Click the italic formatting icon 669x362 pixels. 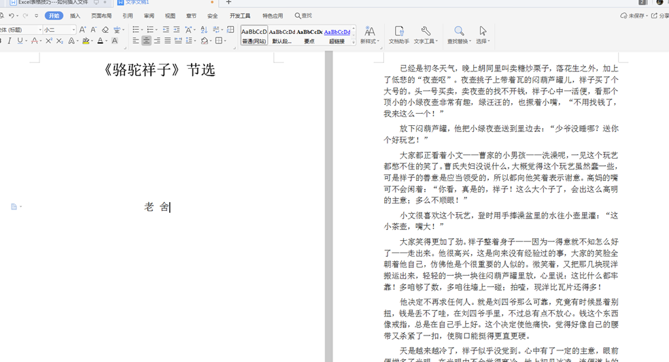click(x=10, y=41)
